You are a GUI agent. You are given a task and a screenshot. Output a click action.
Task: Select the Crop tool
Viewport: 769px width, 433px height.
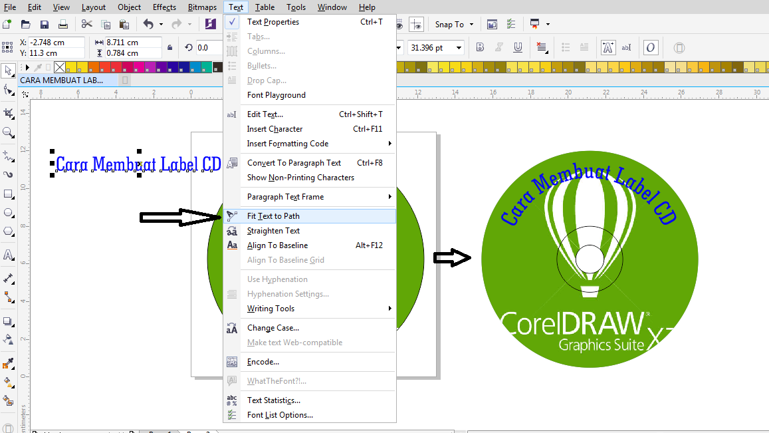click(8, 113)
